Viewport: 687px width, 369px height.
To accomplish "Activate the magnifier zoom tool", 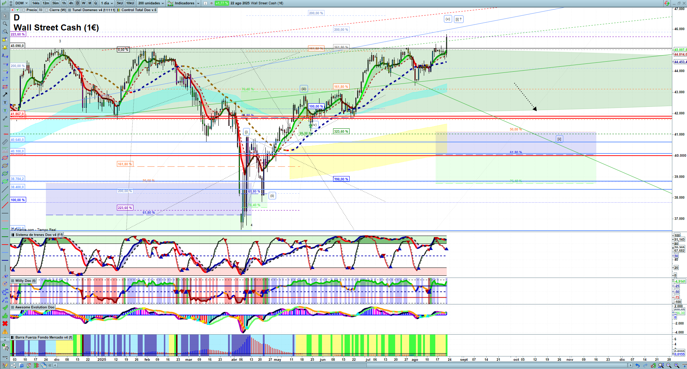I will click(5, 24).
